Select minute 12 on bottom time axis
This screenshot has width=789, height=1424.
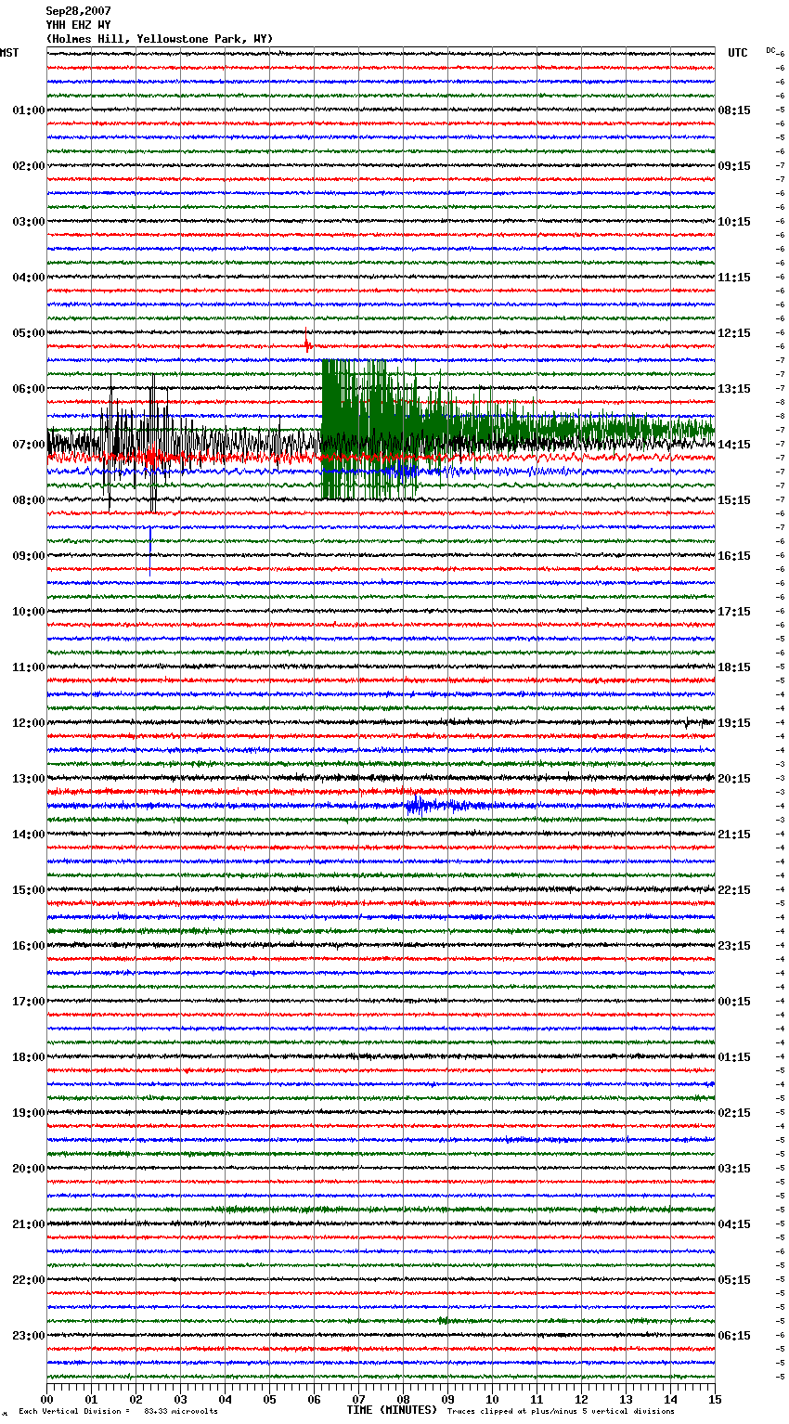(582, 1398)
